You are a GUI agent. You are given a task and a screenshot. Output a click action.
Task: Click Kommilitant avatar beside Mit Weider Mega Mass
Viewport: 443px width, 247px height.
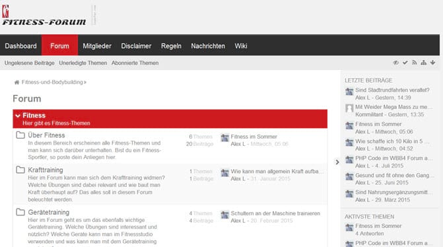click(349, 108)
